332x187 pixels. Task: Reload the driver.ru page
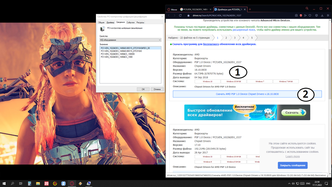click(180, 15)
